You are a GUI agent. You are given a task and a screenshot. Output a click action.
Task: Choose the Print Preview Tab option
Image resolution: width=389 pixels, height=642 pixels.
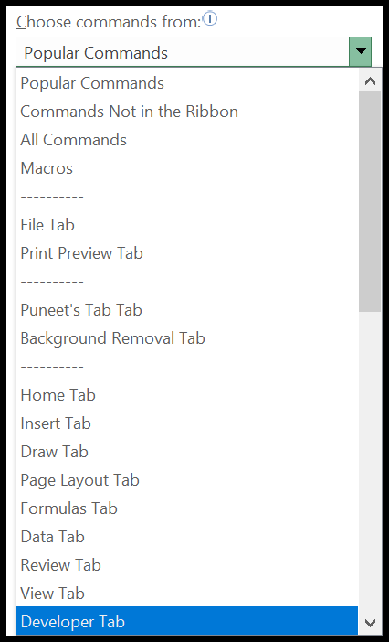187,253
